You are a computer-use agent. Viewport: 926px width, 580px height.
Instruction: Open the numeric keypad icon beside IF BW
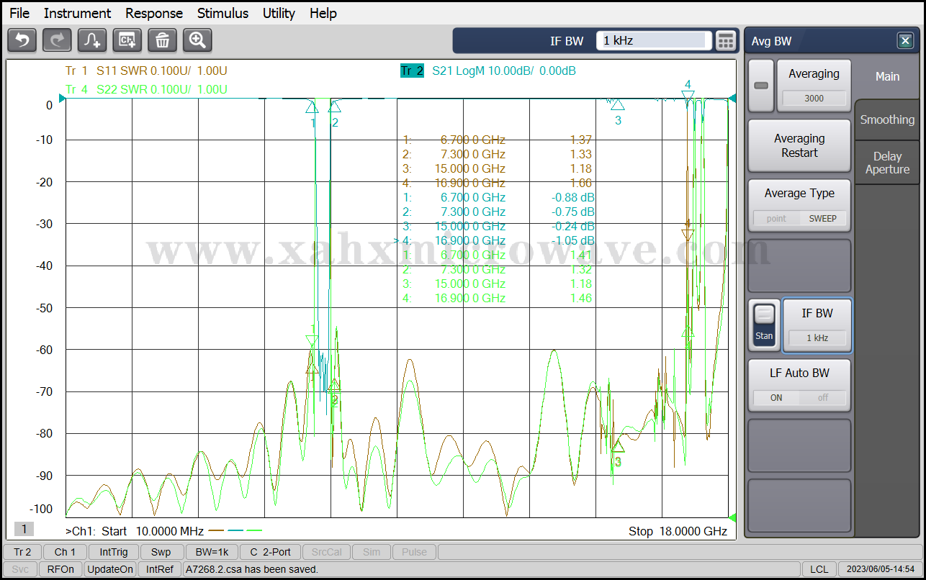click(x=726, y=41)
